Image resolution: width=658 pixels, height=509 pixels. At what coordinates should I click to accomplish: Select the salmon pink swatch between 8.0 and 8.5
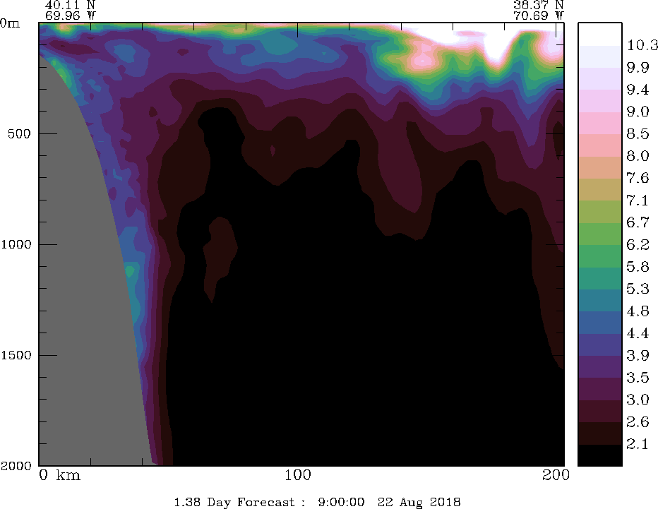[599, 145]
